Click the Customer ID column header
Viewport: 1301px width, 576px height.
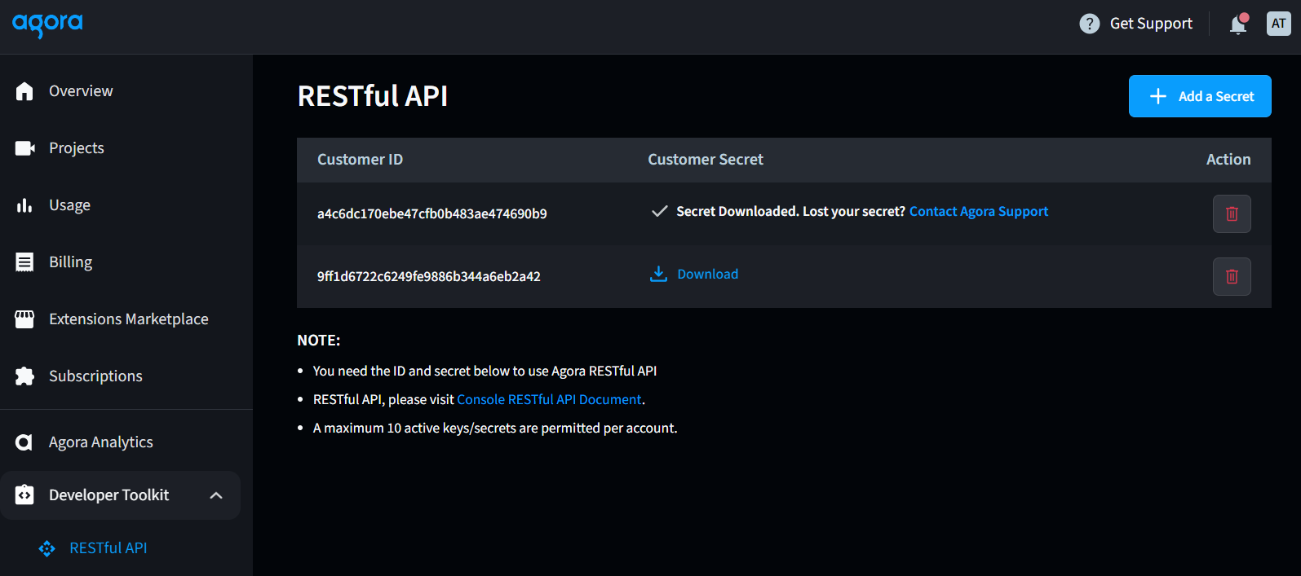(360, 160)
